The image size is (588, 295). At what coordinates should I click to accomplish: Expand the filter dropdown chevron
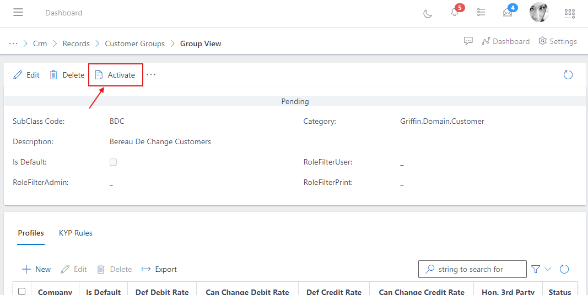pyautogui.click(x=548, y=269)
